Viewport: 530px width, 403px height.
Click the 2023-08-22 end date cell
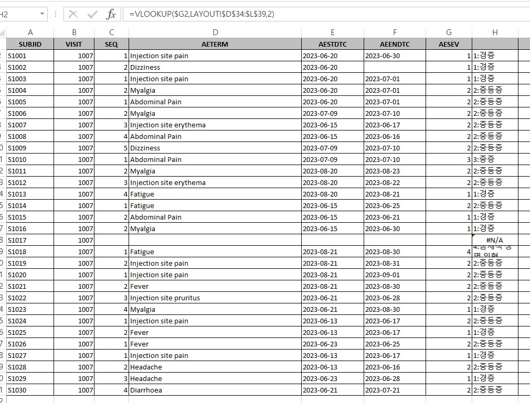click(x=395, y=182)
